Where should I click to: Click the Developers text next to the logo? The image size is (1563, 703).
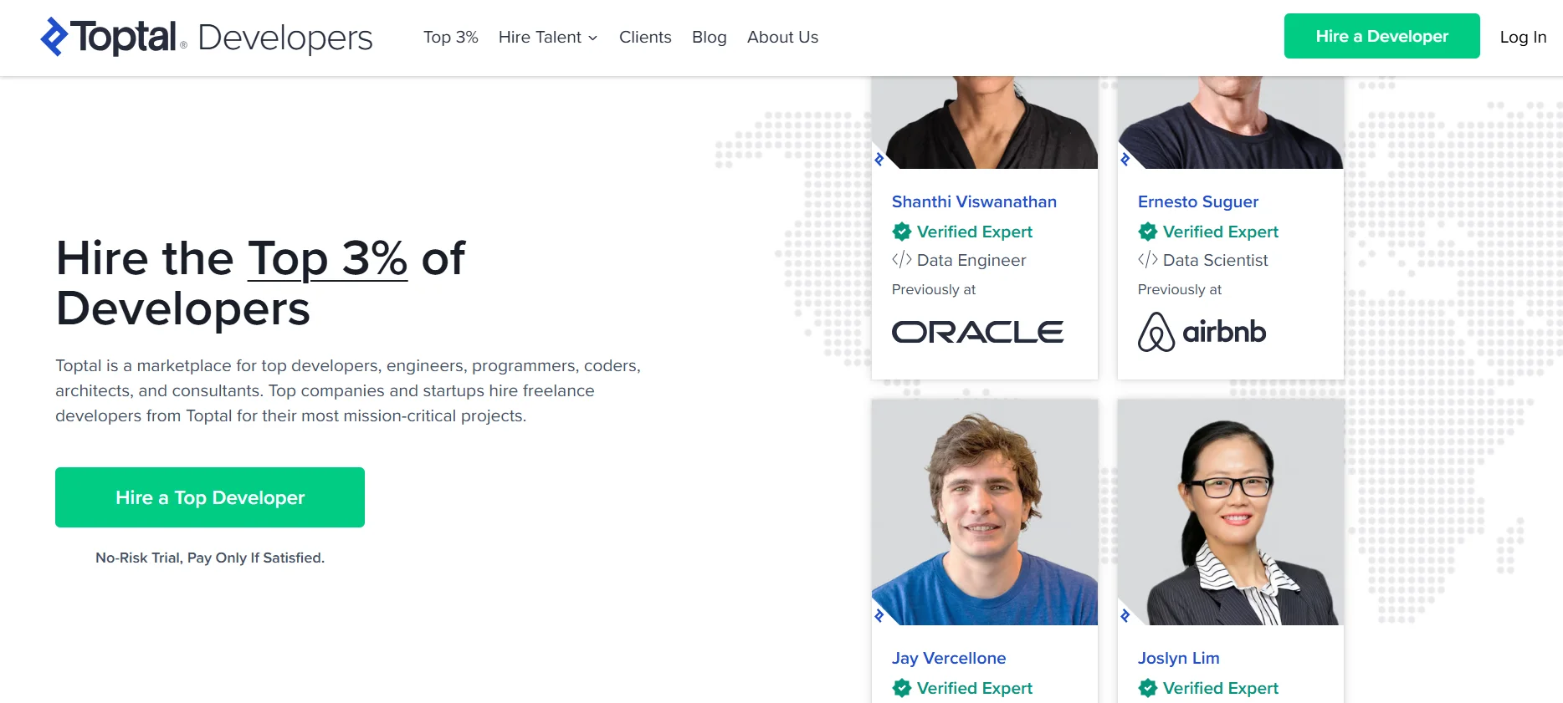[x=285, y=38]
